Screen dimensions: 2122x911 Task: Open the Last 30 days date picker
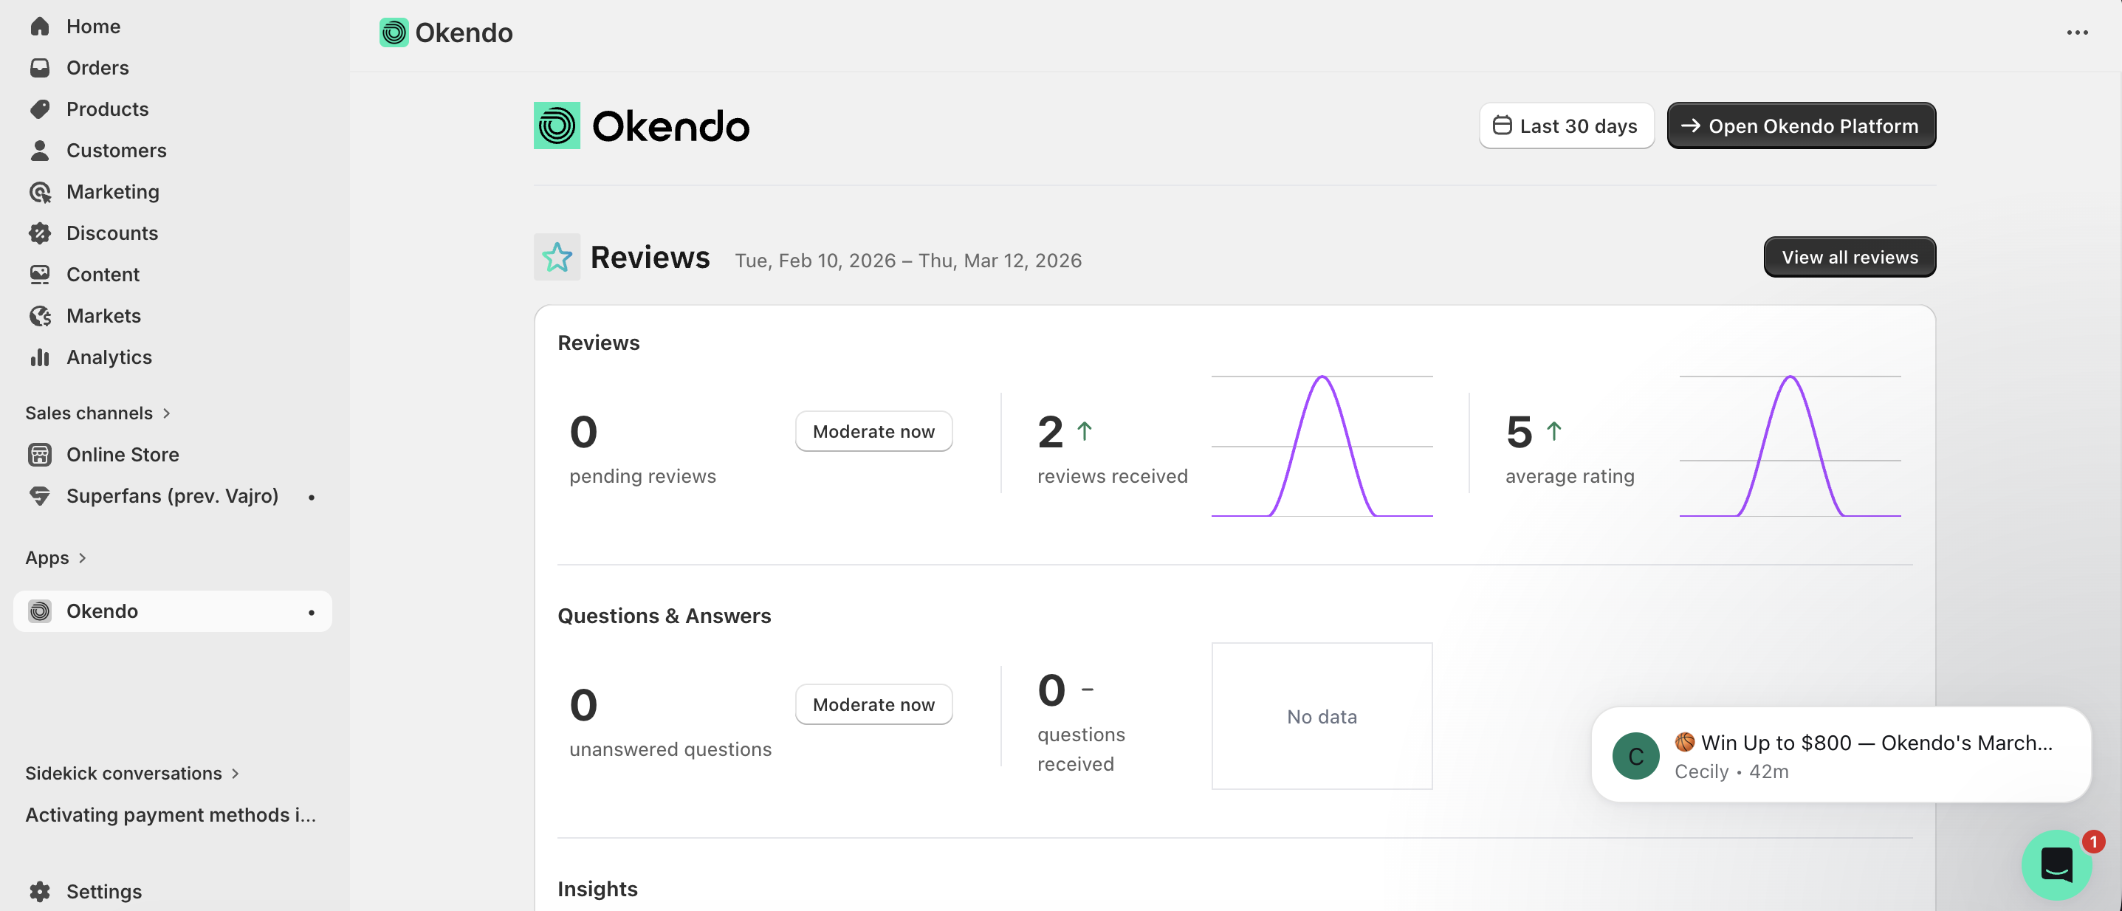[x=1566, y=126]
